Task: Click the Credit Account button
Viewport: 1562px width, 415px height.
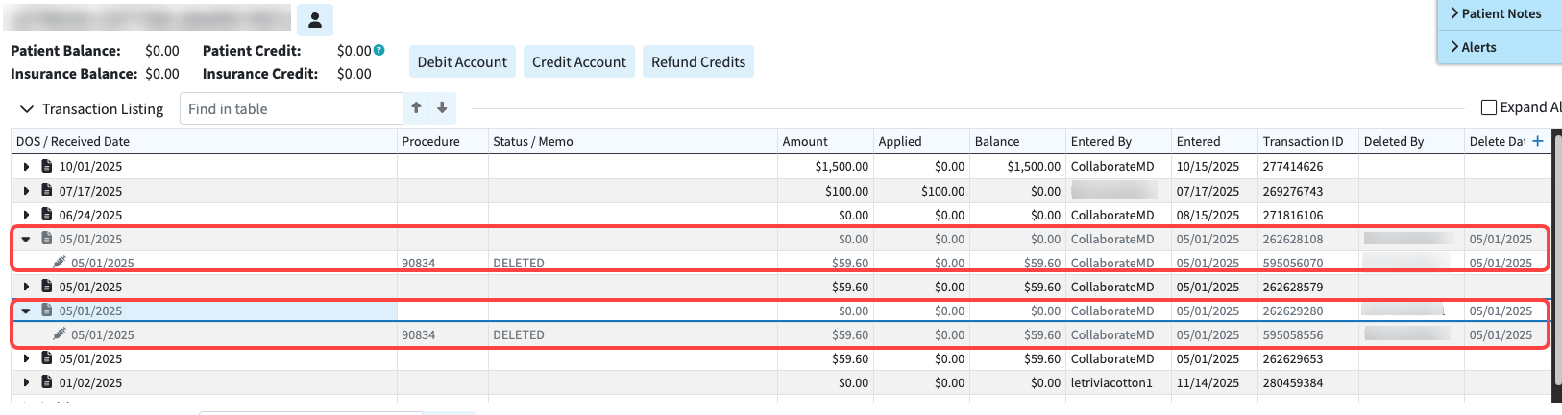Action: tap(578, 61)
